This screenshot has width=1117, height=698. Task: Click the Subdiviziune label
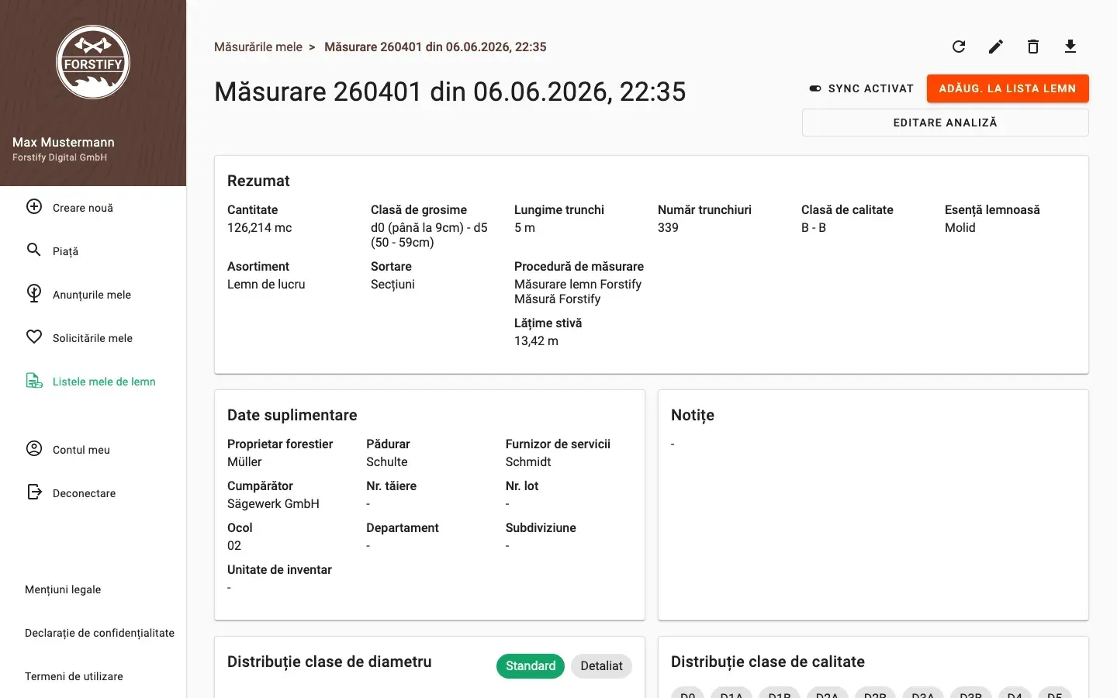click(541, 527)
